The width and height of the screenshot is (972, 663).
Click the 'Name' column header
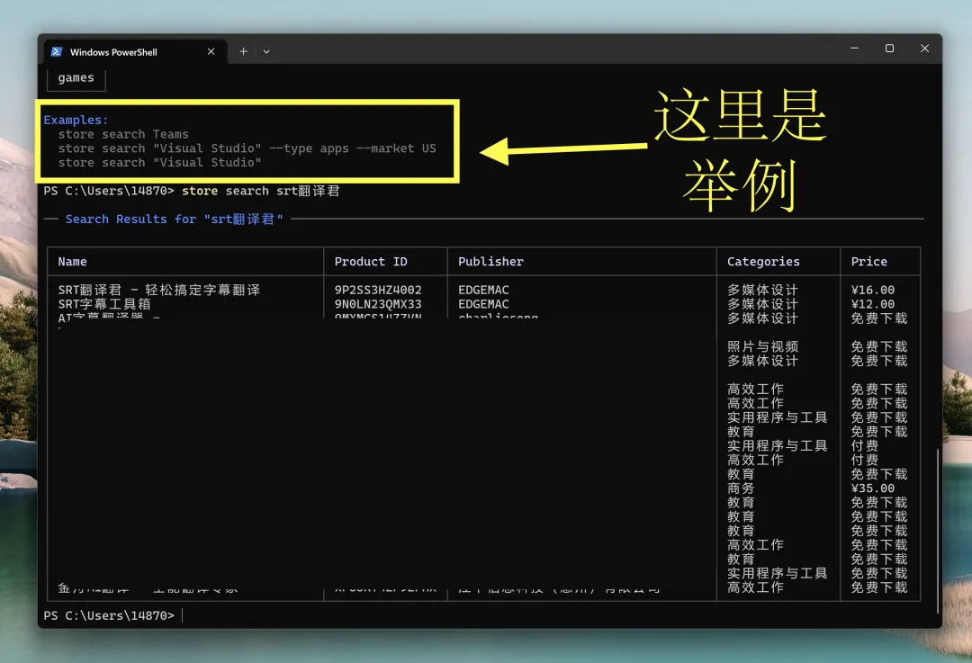(73, 262)
